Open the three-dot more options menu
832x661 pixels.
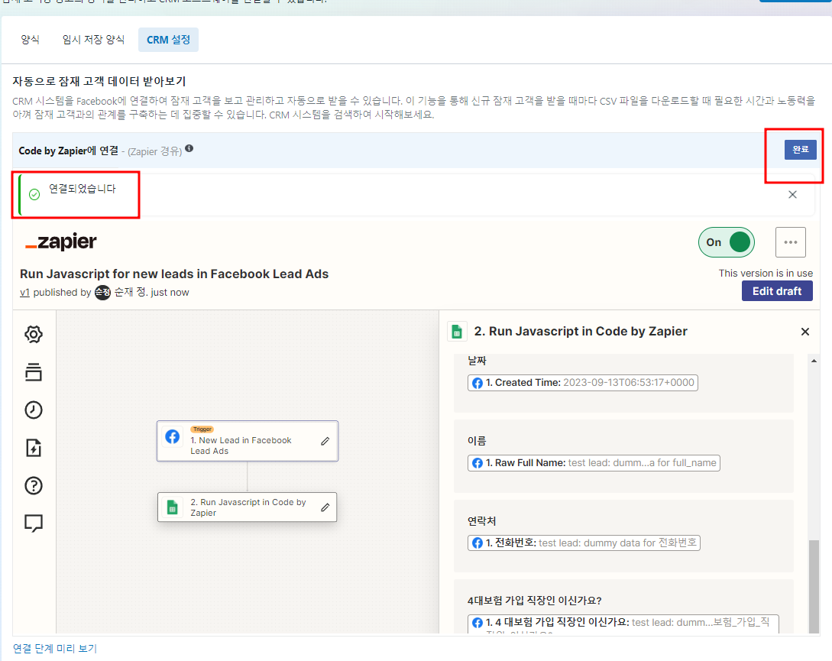[x=791, y=242]
